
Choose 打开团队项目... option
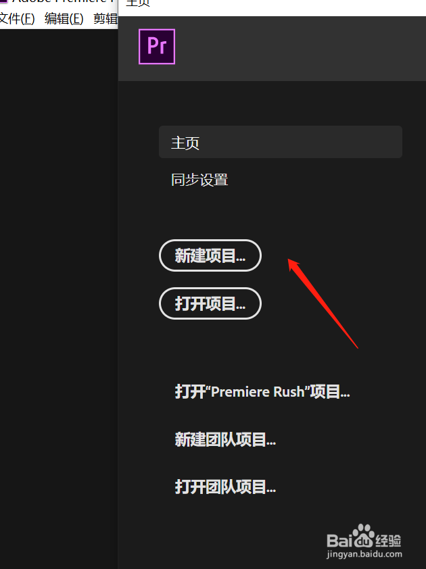click(x=225, y=487)
